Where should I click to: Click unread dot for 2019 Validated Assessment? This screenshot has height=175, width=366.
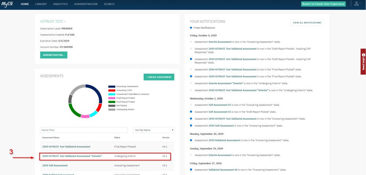[191, 140]
